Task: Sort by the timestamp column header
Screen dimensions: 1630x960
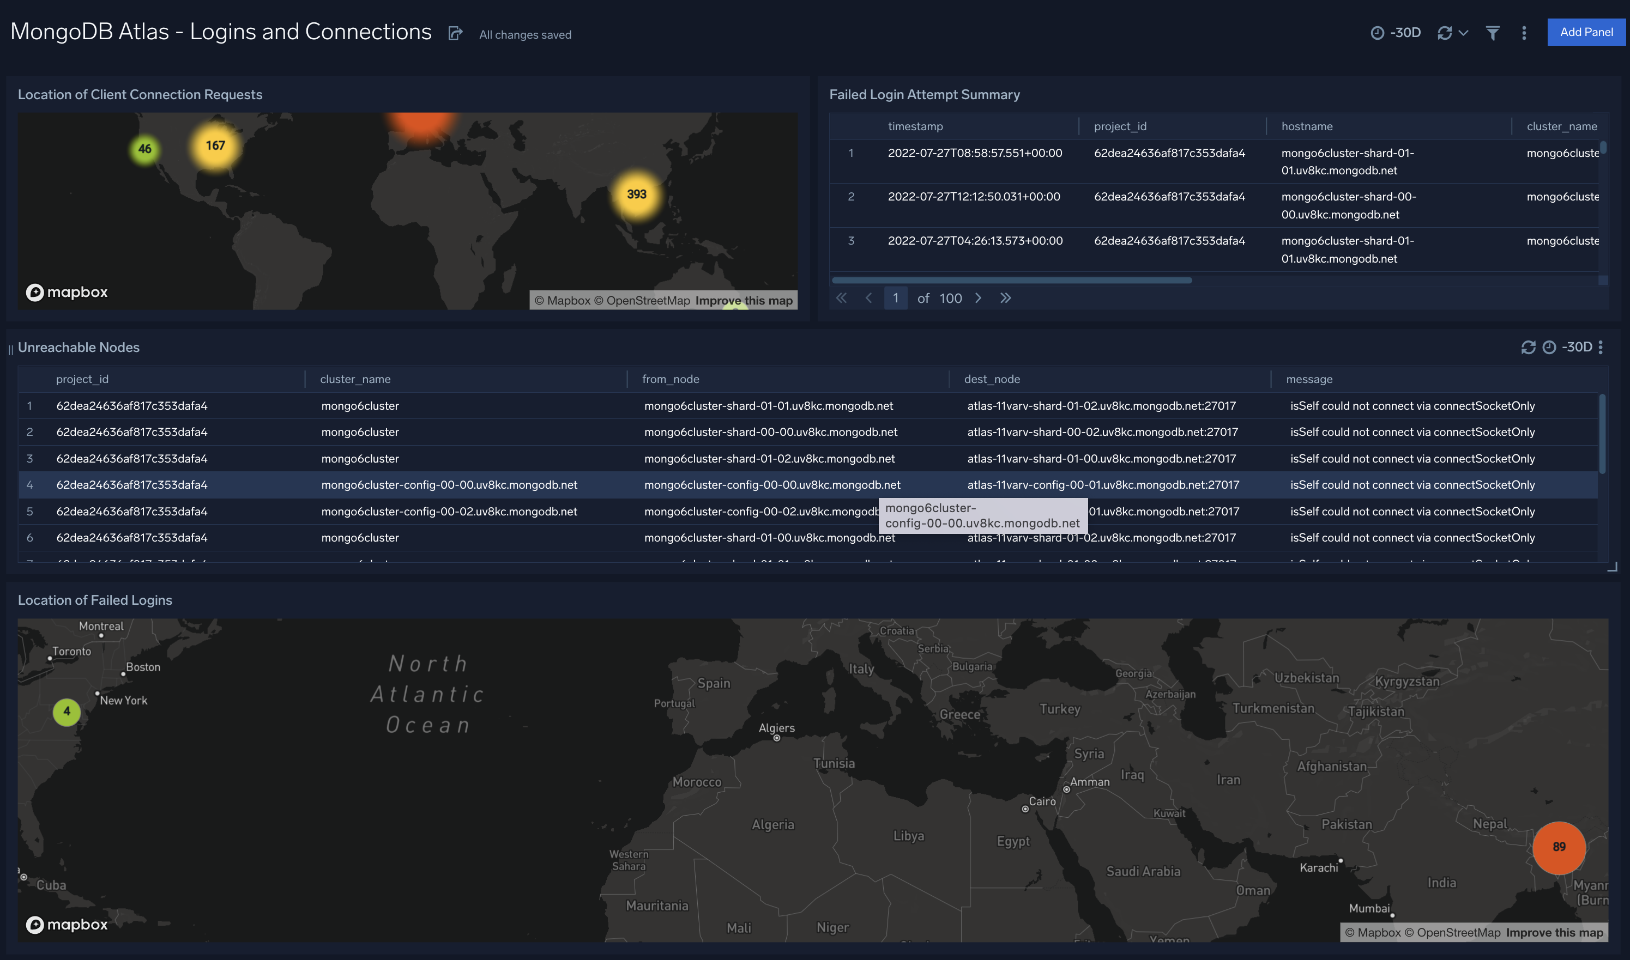Action: [915, 126]
